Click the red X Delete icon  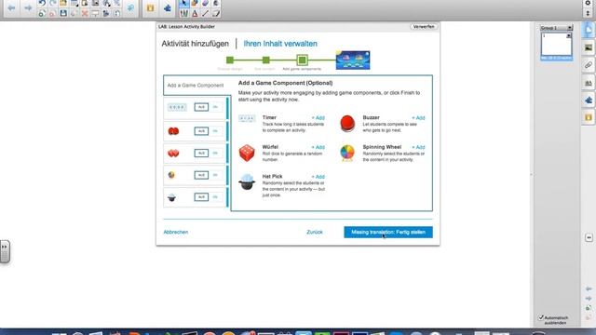(x=85, y=13)
